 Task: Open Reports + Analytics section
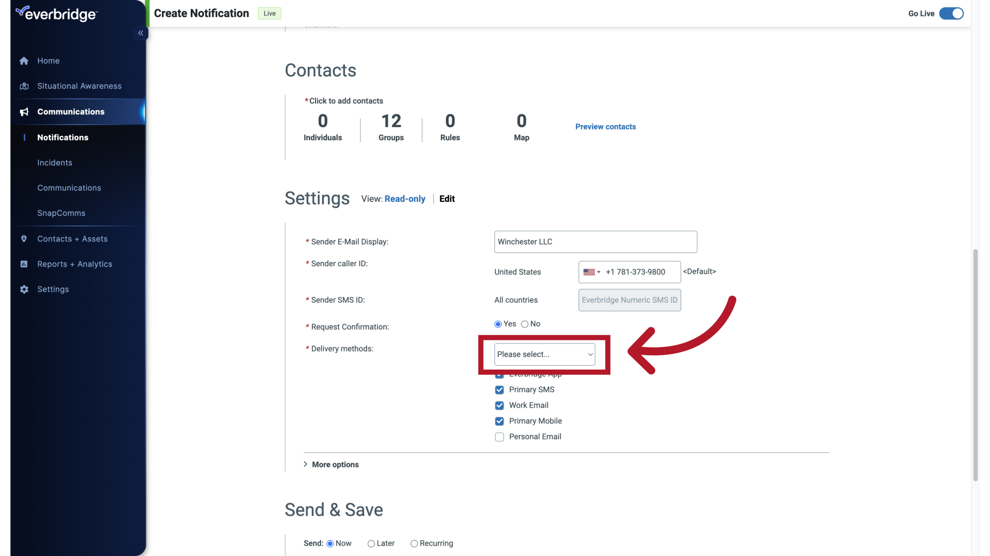pos(75,264)
